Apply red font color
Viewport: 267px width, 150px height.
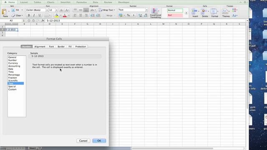coord(65,15)
